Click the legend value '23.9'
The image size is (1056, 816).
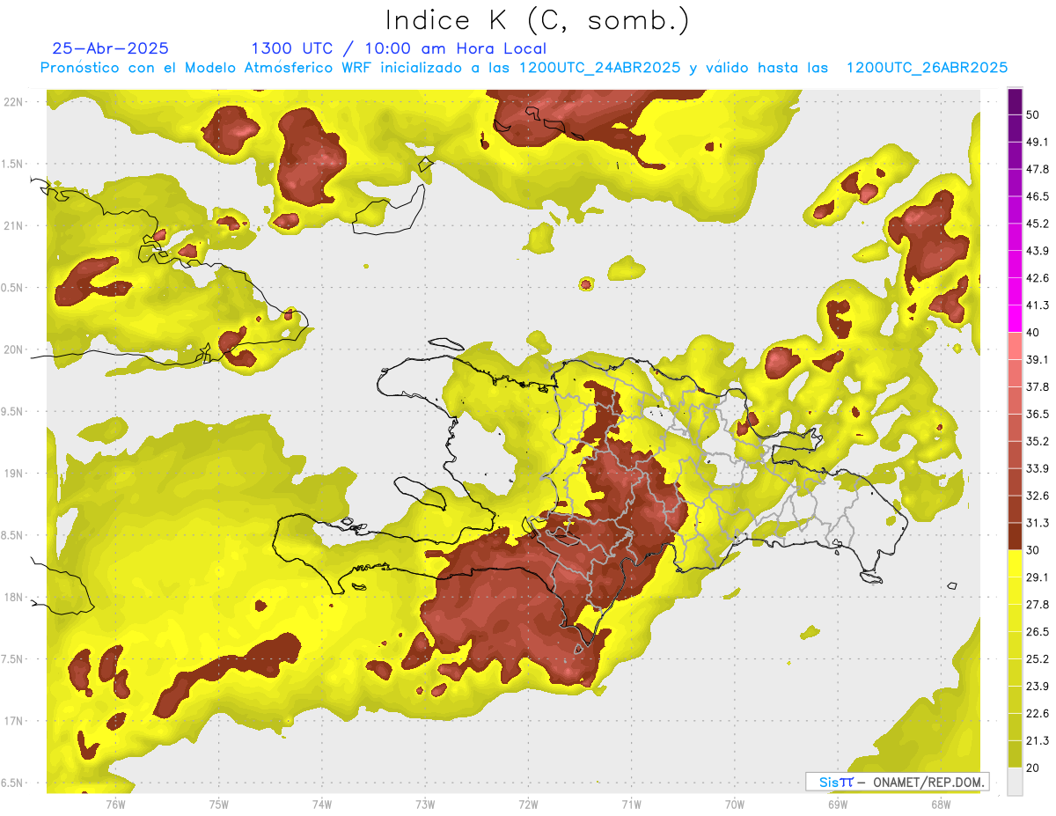(1038, 686)
